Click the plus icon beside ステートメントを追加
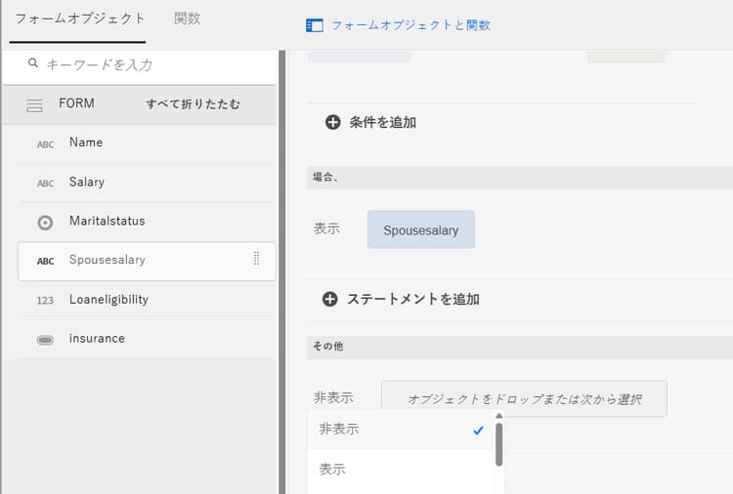733x494 pixels. (x=329, y=299)
